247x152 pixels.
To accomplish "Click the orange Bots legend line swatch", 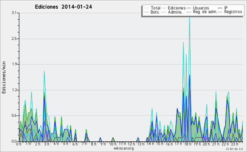I will (146, 12).
